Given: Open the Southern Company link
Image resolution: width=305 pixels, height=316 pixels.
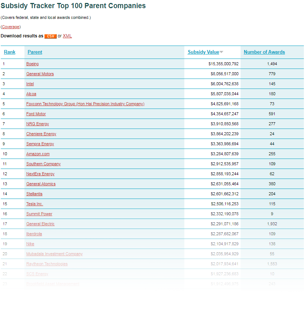Looking at the screenshot, I should coord(43,164).
